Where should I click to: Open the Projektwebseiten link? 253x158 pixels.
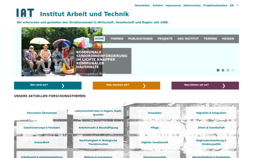tap(215, 5)
